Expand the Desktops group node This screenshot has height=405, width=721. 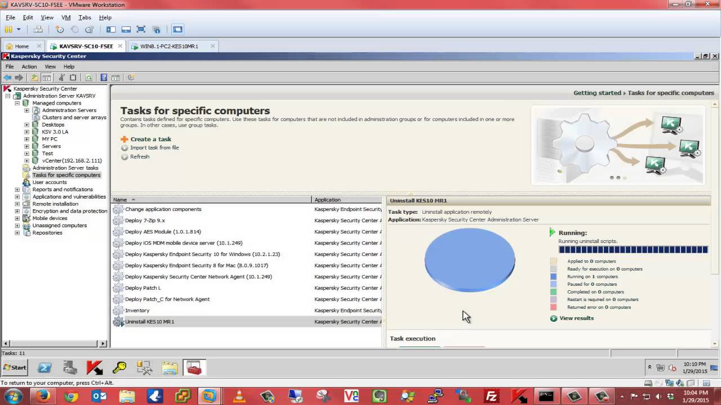pyautogui.click(x=26, y=125)
